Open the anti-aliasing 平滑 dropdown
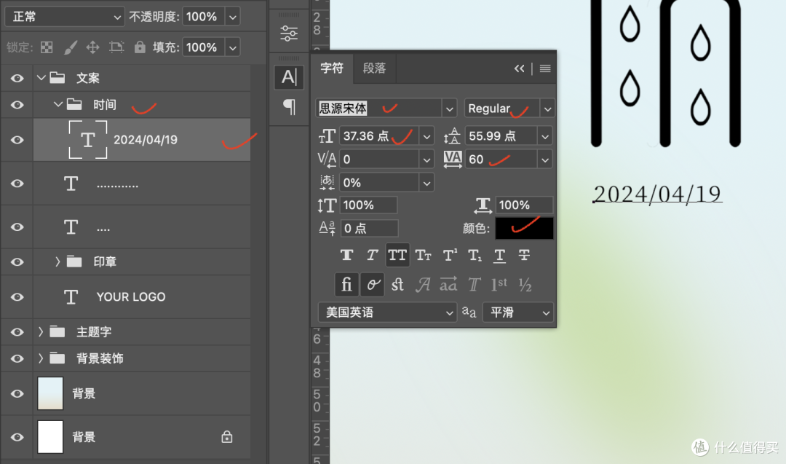786x464 pixels. tap(517, 312)
